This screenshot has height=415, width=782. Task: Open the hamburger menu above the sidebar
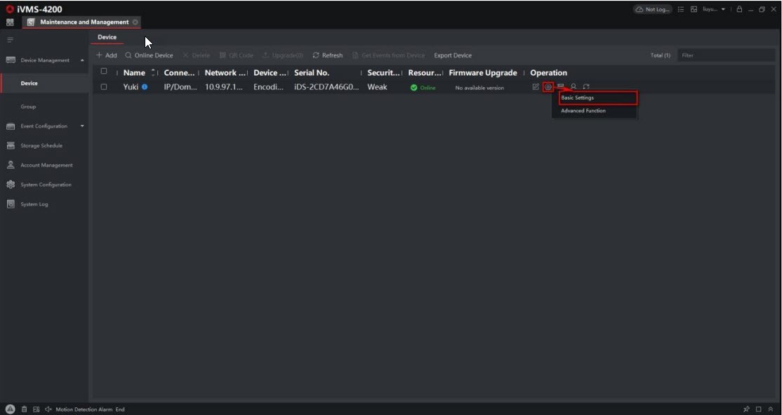[10, 40]
